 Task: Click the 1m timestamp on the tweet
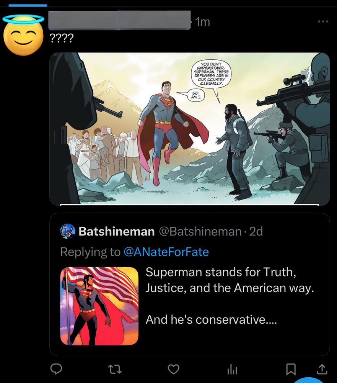[x=202, y=22]
